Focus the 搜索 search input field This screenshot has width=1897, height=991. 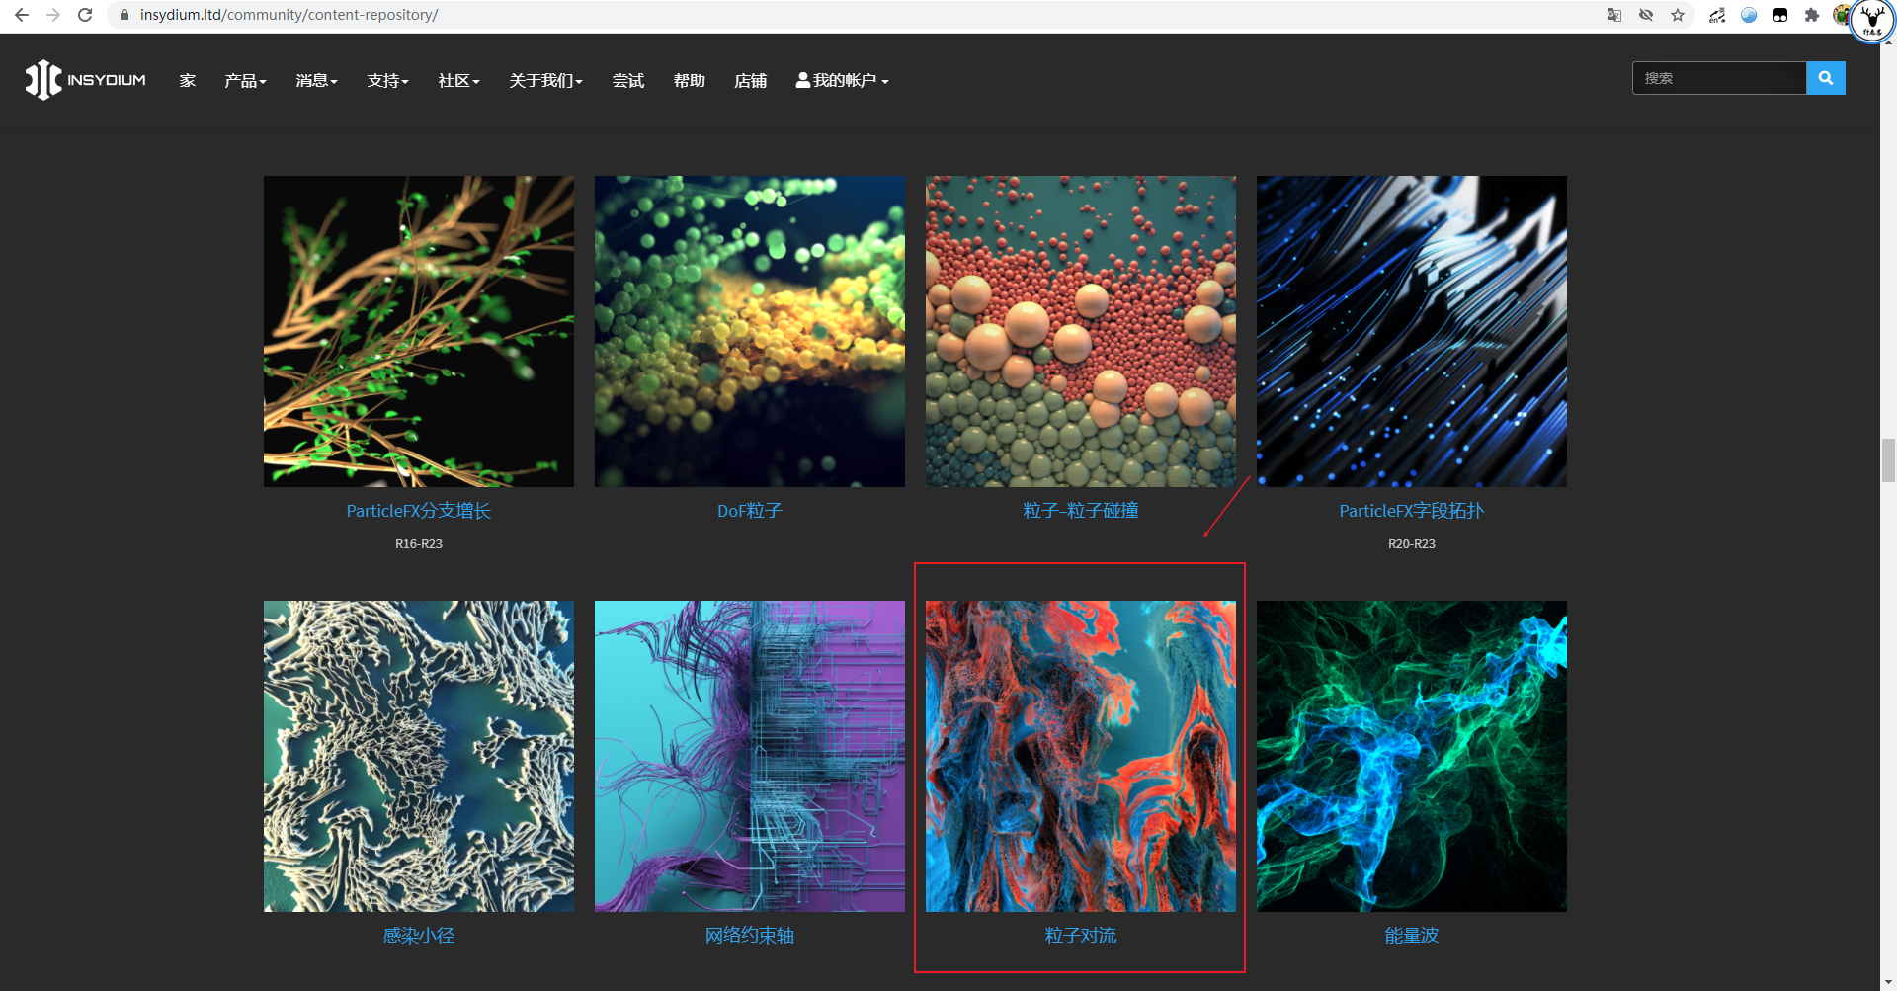(1719, 78)
